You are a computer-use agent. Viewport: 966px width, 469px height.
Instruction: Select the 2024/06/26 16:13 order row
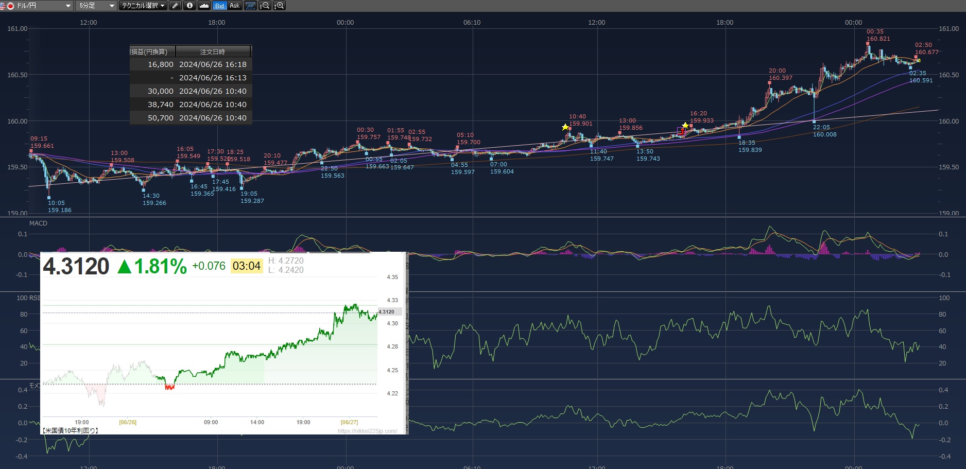click(x=191, y=78)
